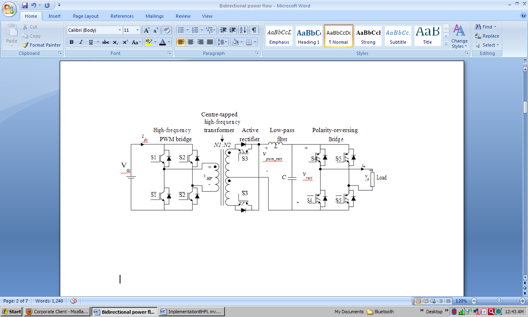Open the font size dropdown
The width and height of the screenshot is (528, 317).
click(x=137, y=30)
